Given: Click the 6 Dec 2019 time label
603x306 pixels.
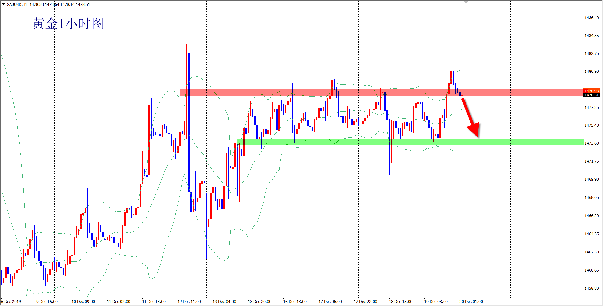Looking at the screenshot, I should [x=11, y=302].
